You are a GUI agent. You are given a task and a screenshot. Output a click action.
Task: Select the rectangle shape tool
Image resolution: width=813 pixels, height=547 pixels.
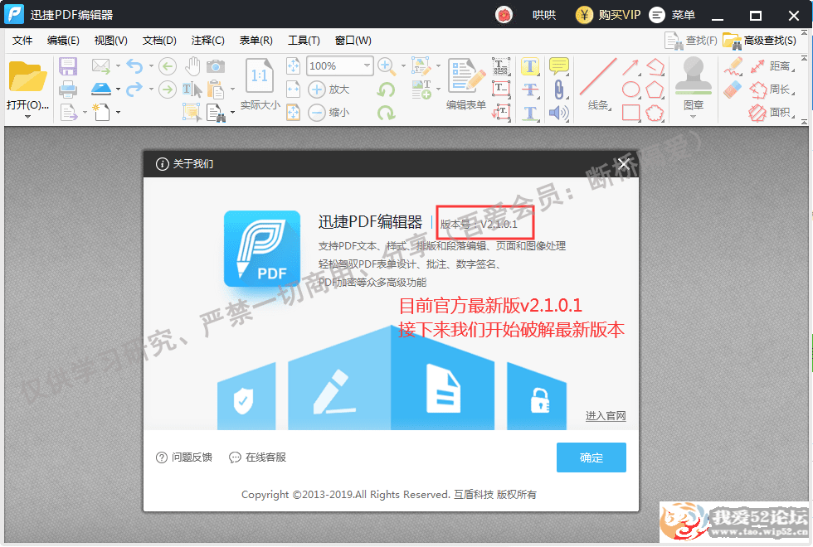pos(630,113)
